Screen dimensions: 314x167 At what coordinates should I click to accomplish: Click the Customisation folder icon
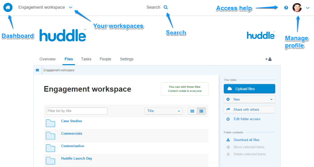tap(50, 148)
